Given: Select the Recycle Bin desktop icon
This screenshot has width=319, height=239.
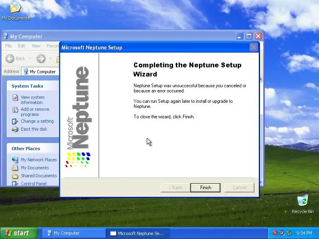Looking at the screenshot, I should click(303, 204).
